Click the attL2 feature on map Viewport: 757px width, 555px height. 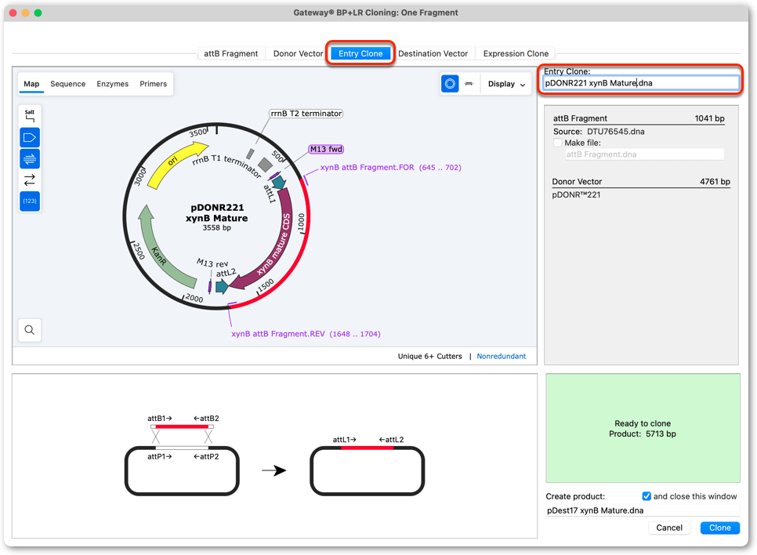point(222,286)
